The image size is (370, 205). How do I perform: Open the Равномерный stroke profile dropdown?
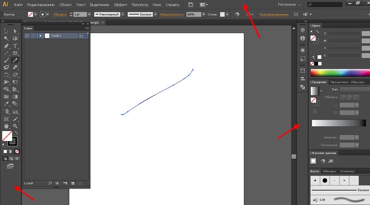[x=123, y=14]
